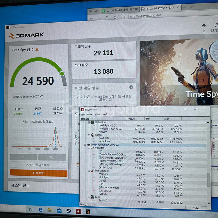Switch to 3DMark in the taskbar
The image size is (218, 218).
click(x=88, y=212)
